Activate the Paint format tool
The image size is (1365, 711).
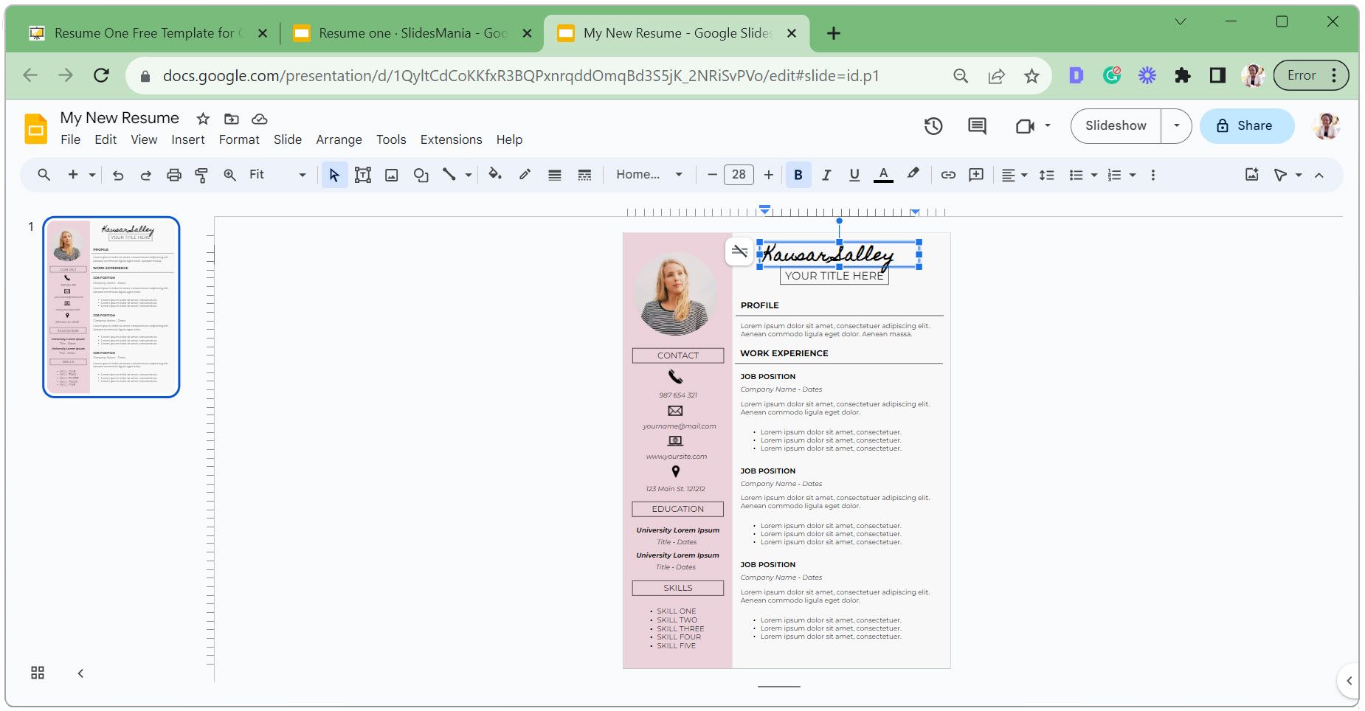tap(201, 175)
